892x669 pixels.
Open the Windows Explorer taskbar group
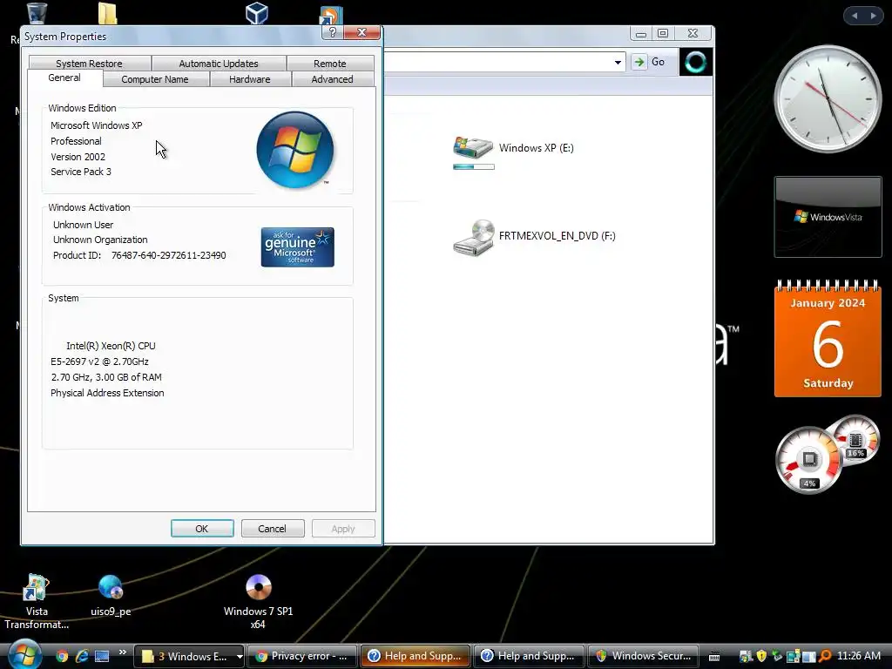[184, 657]
